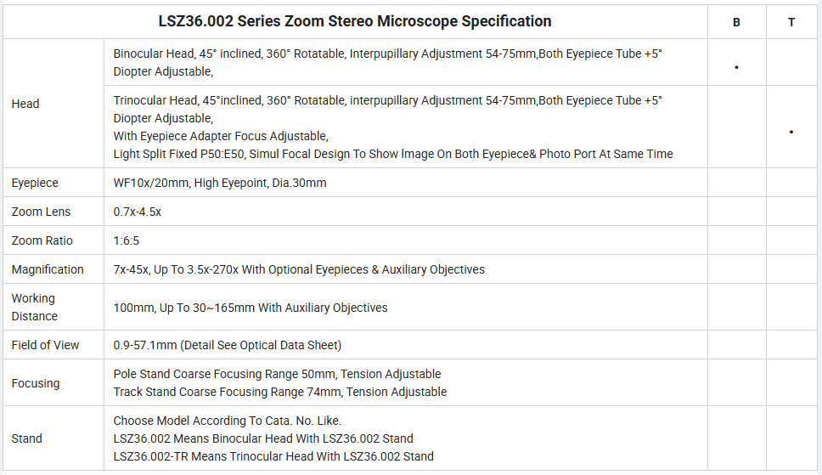Select the Zoom Lens row label
This screenshot has width=822, height=475.
coord(41,212)
